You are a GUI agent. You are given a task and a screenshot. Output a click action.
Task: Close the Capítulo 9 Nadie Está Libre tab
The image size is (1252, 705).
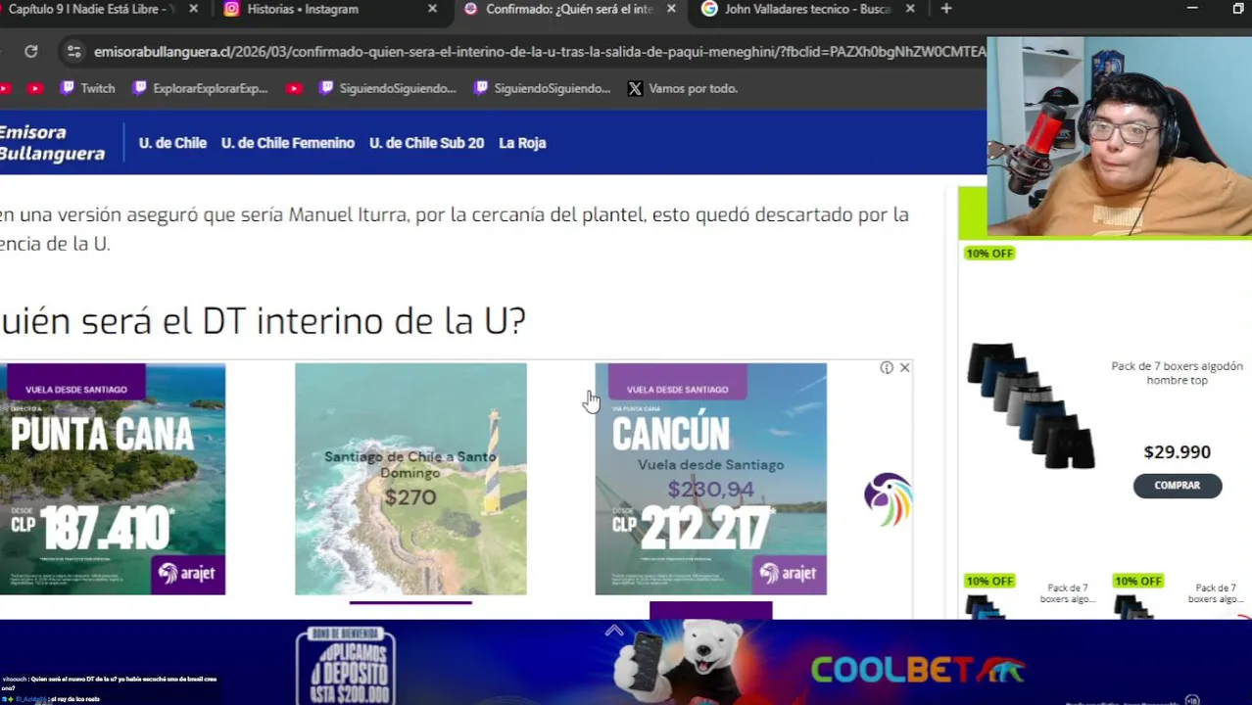pyautogui.click(x=193, y=9)
